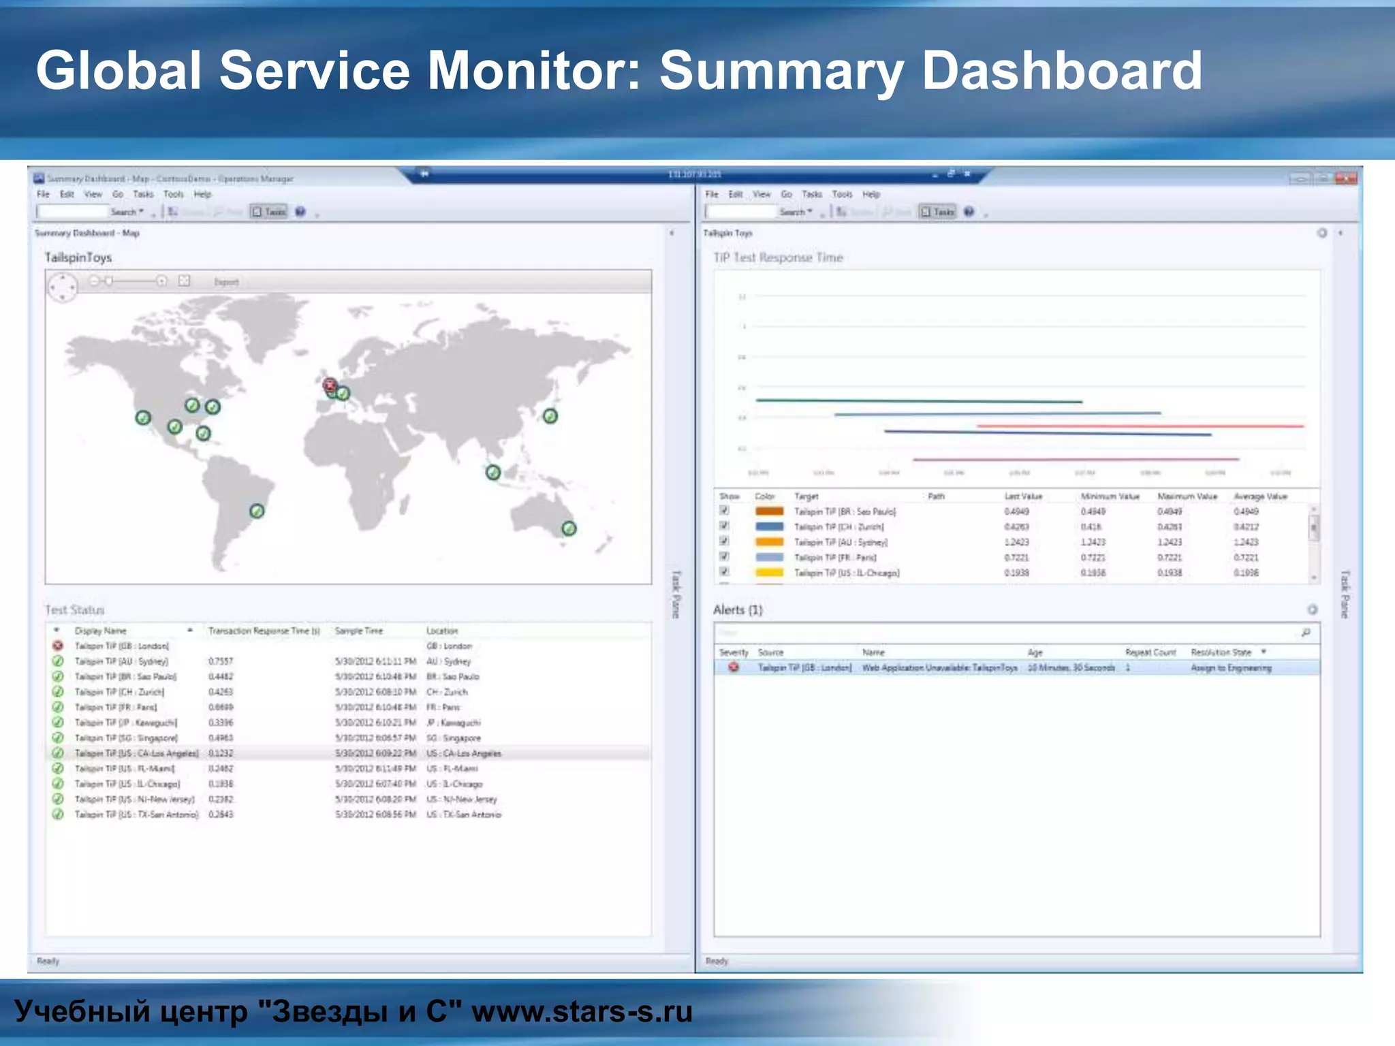Click the Sydney healthy marker on map
1395x1046 pixels.
click(569, 528)
